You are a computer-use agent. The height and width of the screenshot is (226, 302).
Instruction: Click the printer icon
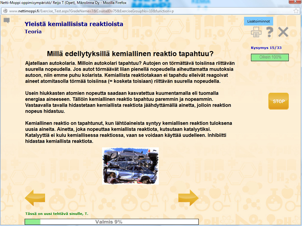click(256, 32)
